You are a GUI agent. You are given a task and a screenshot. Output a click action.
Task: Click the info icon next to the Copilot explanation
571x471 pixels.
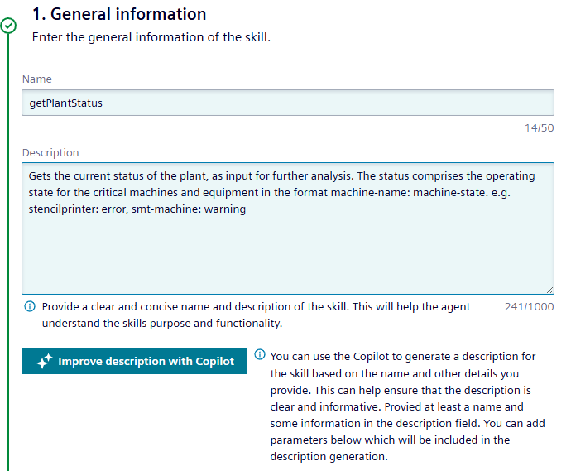[x=260, y=355]
